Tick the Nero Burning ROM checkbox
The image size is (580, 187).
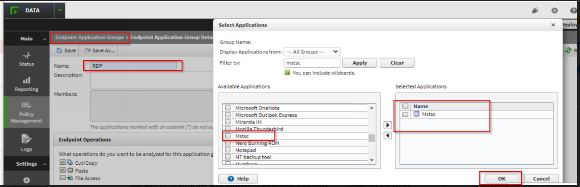pos(228,143)
